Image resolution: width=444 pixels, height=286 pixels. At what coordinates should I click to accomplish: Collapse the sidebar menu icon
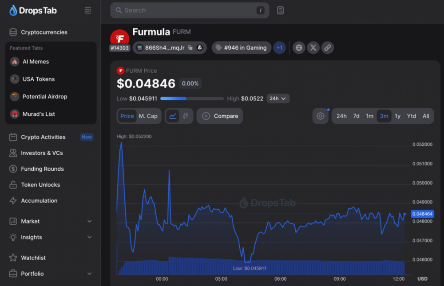(88, 10)
